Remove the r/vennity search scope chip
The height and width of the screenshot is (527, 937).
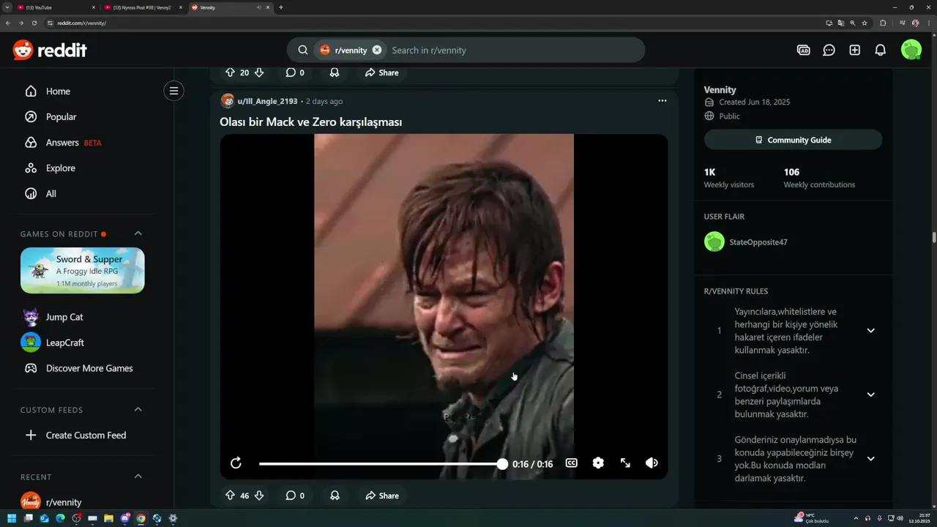(376, 50)
